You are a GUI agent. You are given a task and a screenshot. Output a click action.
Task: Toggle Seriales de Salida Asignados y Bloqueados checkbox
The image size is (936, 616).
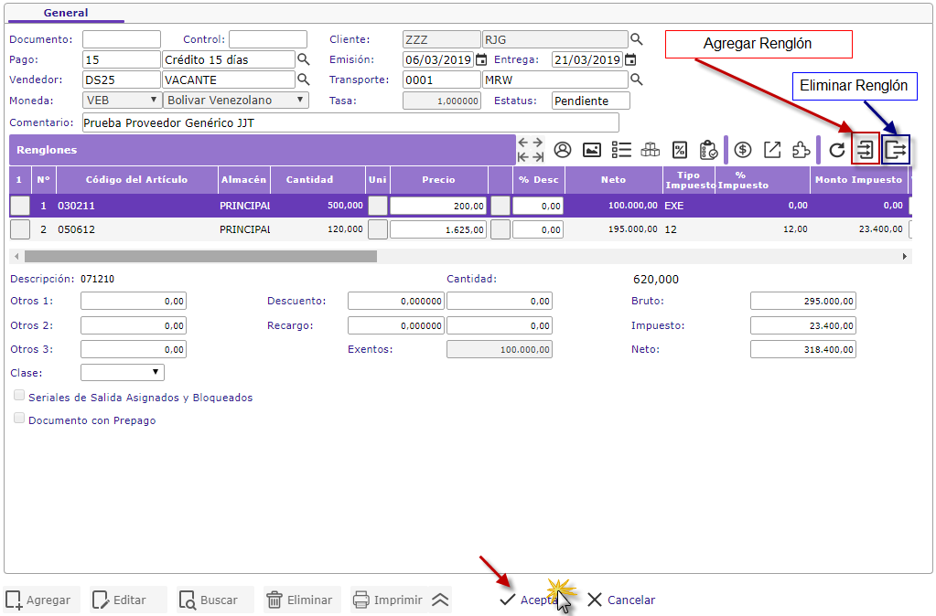click(19, 397)
